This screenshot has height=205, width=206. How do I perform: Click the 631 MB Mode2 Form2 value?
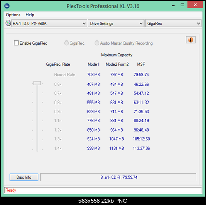click(x=117, y=102)
